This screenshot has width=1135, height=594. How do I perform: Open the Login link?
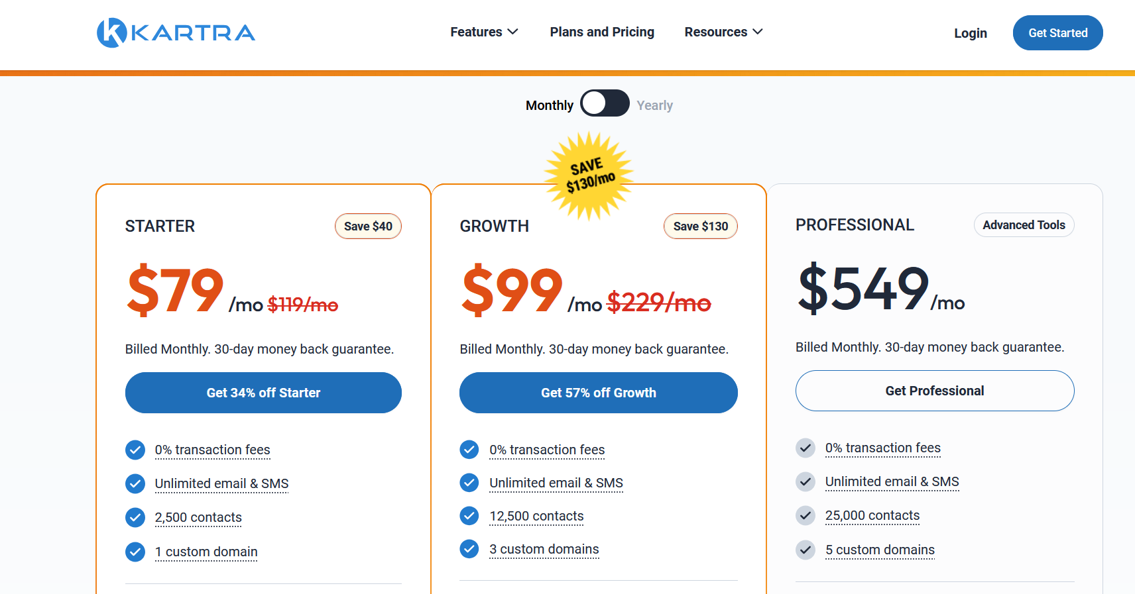971,33
